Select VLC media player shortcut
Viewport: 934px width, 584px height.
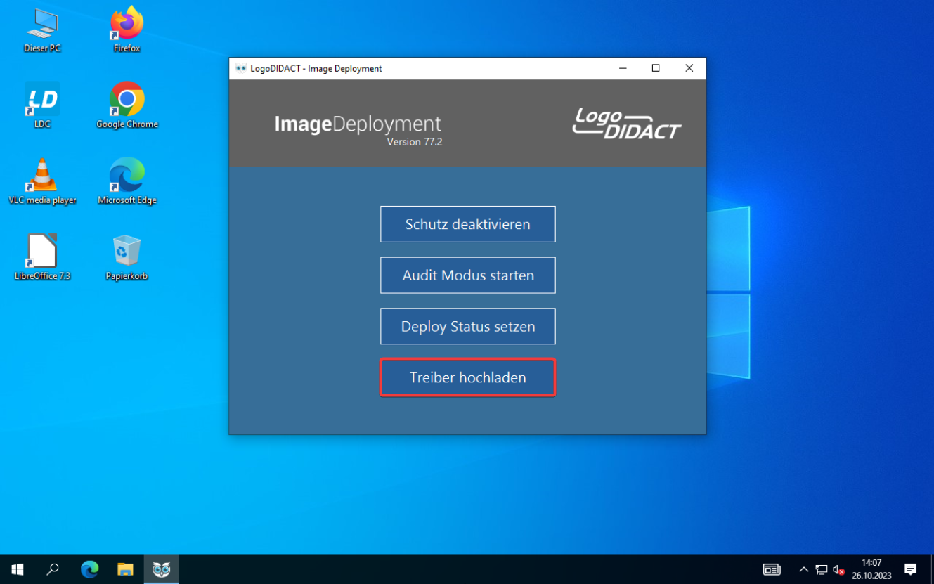click(42, 181)
